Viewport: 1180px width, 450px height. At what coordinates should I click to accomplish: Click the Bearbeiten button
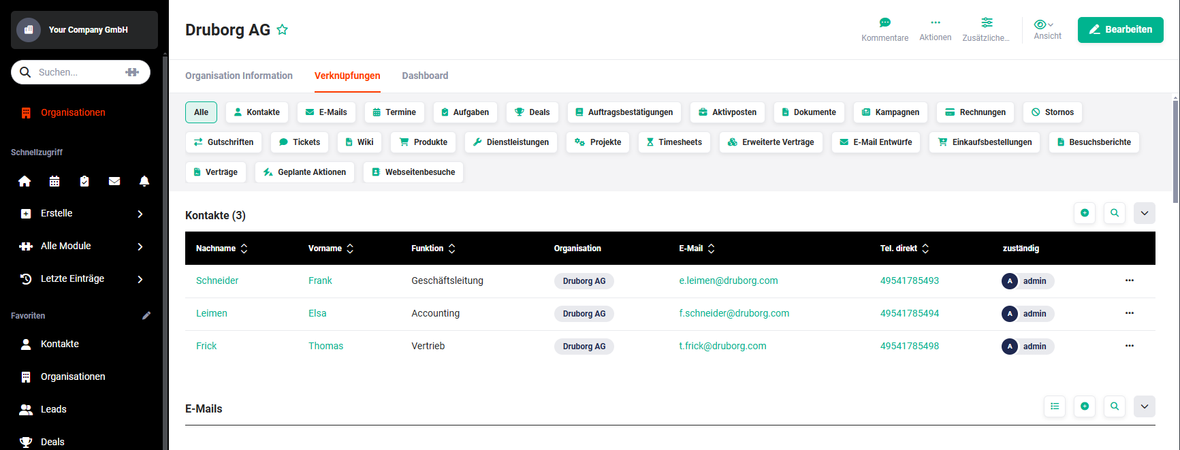click(x=1120, y=30)
